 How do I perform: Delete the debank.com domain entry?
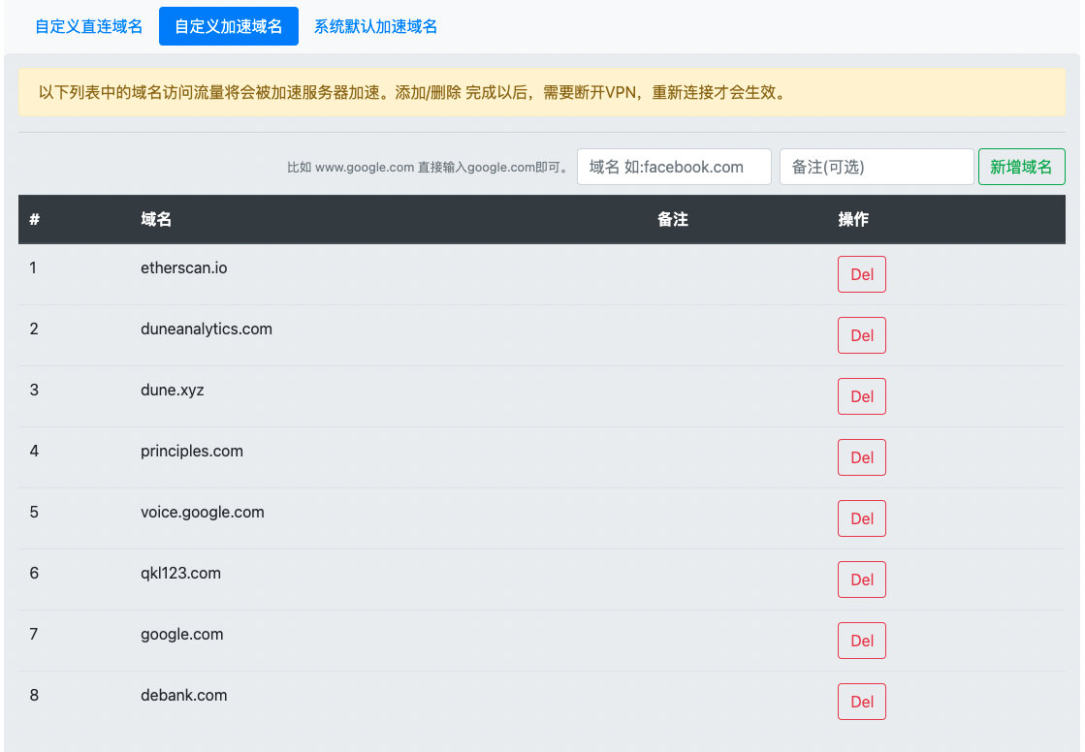pyautogui.click(x=861, y=702)
